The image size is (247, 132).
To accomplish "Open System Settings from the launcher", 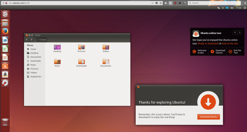I will [5, 83].
